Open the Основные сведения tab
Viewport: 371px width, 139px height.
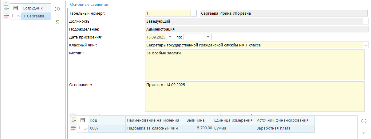coord(89,5)
